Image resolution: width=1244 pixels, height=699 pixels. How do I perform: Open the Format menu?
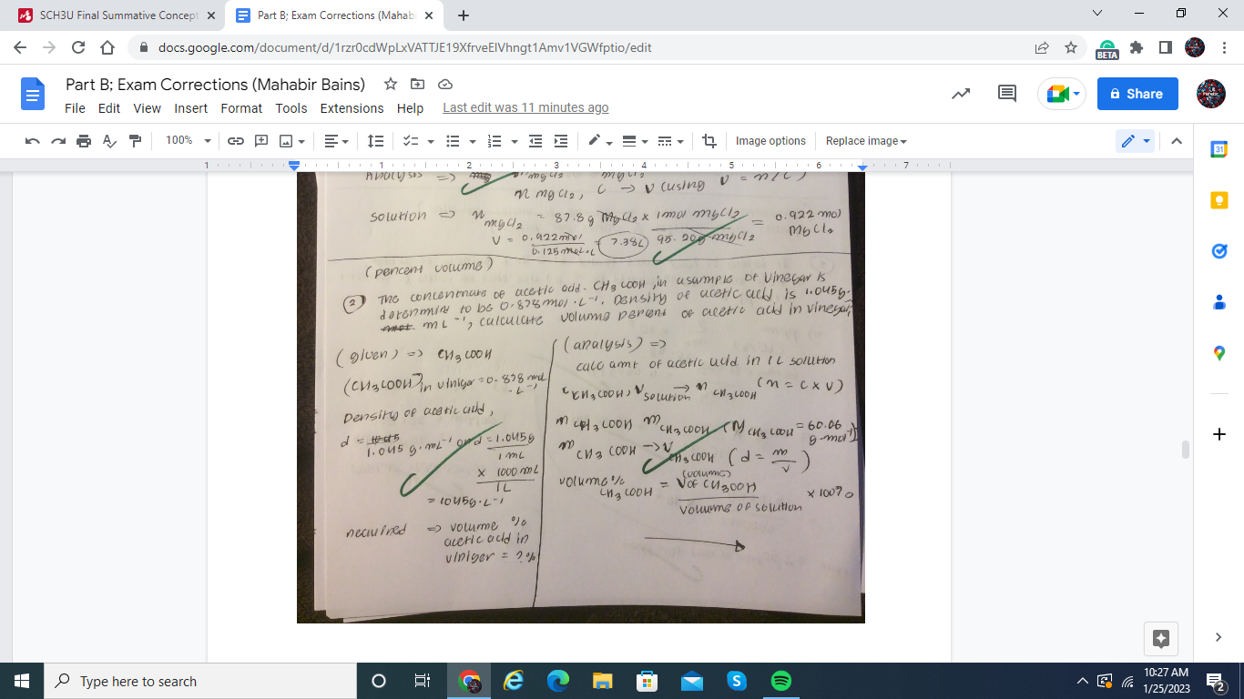point(241,107)
